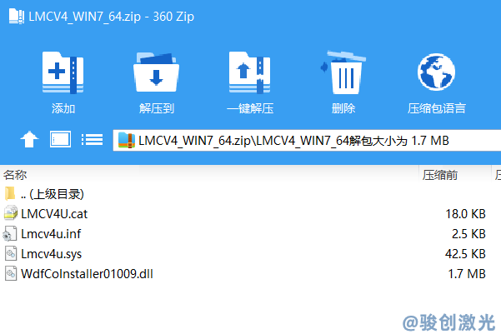
Task: Click the 2.5 KB size value
Action: point(468,234)
